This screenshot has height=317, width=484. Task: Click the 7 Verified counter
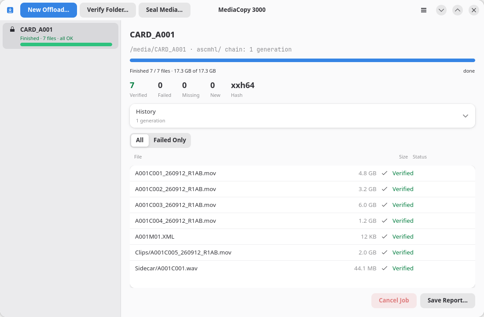pos(138,89)
